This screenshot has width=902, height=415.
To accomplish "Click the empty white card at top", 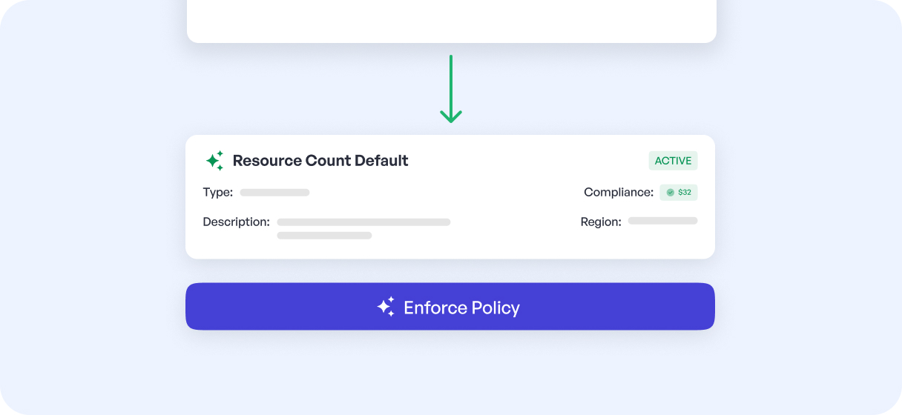I will coord(451,19).
